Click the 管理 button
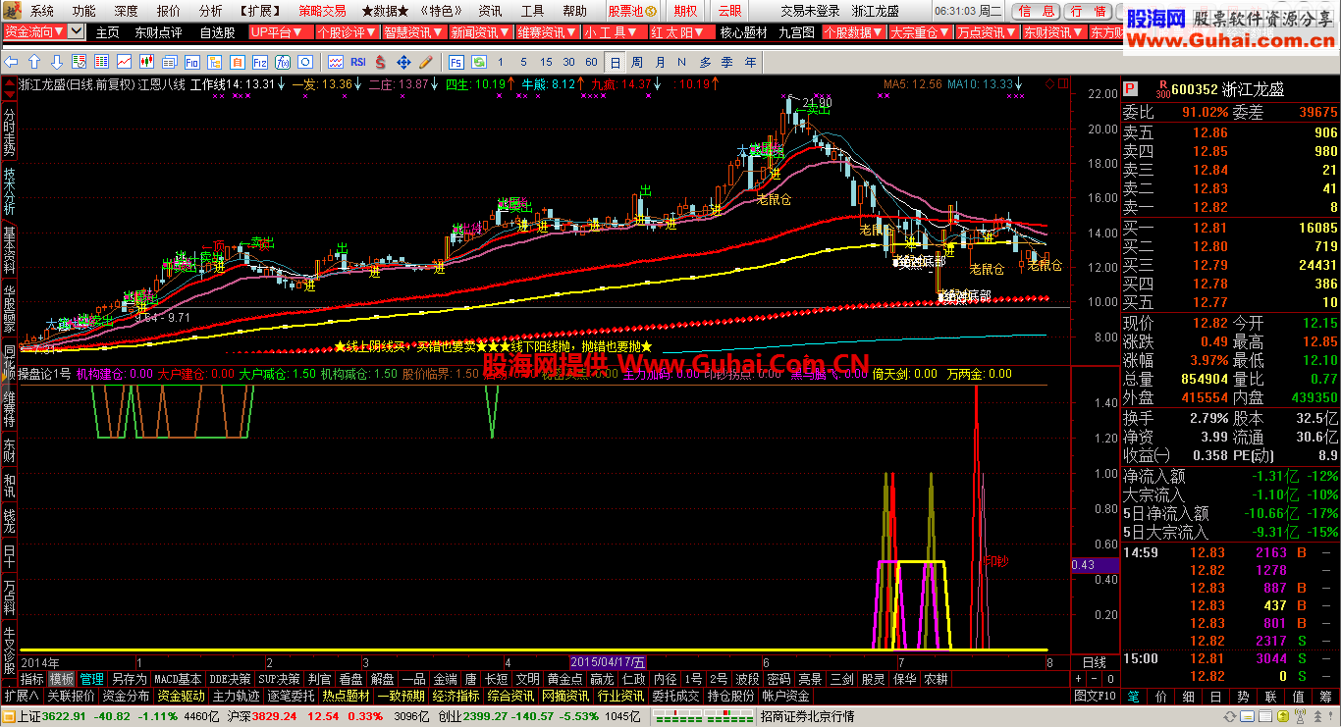 point(91,679)
